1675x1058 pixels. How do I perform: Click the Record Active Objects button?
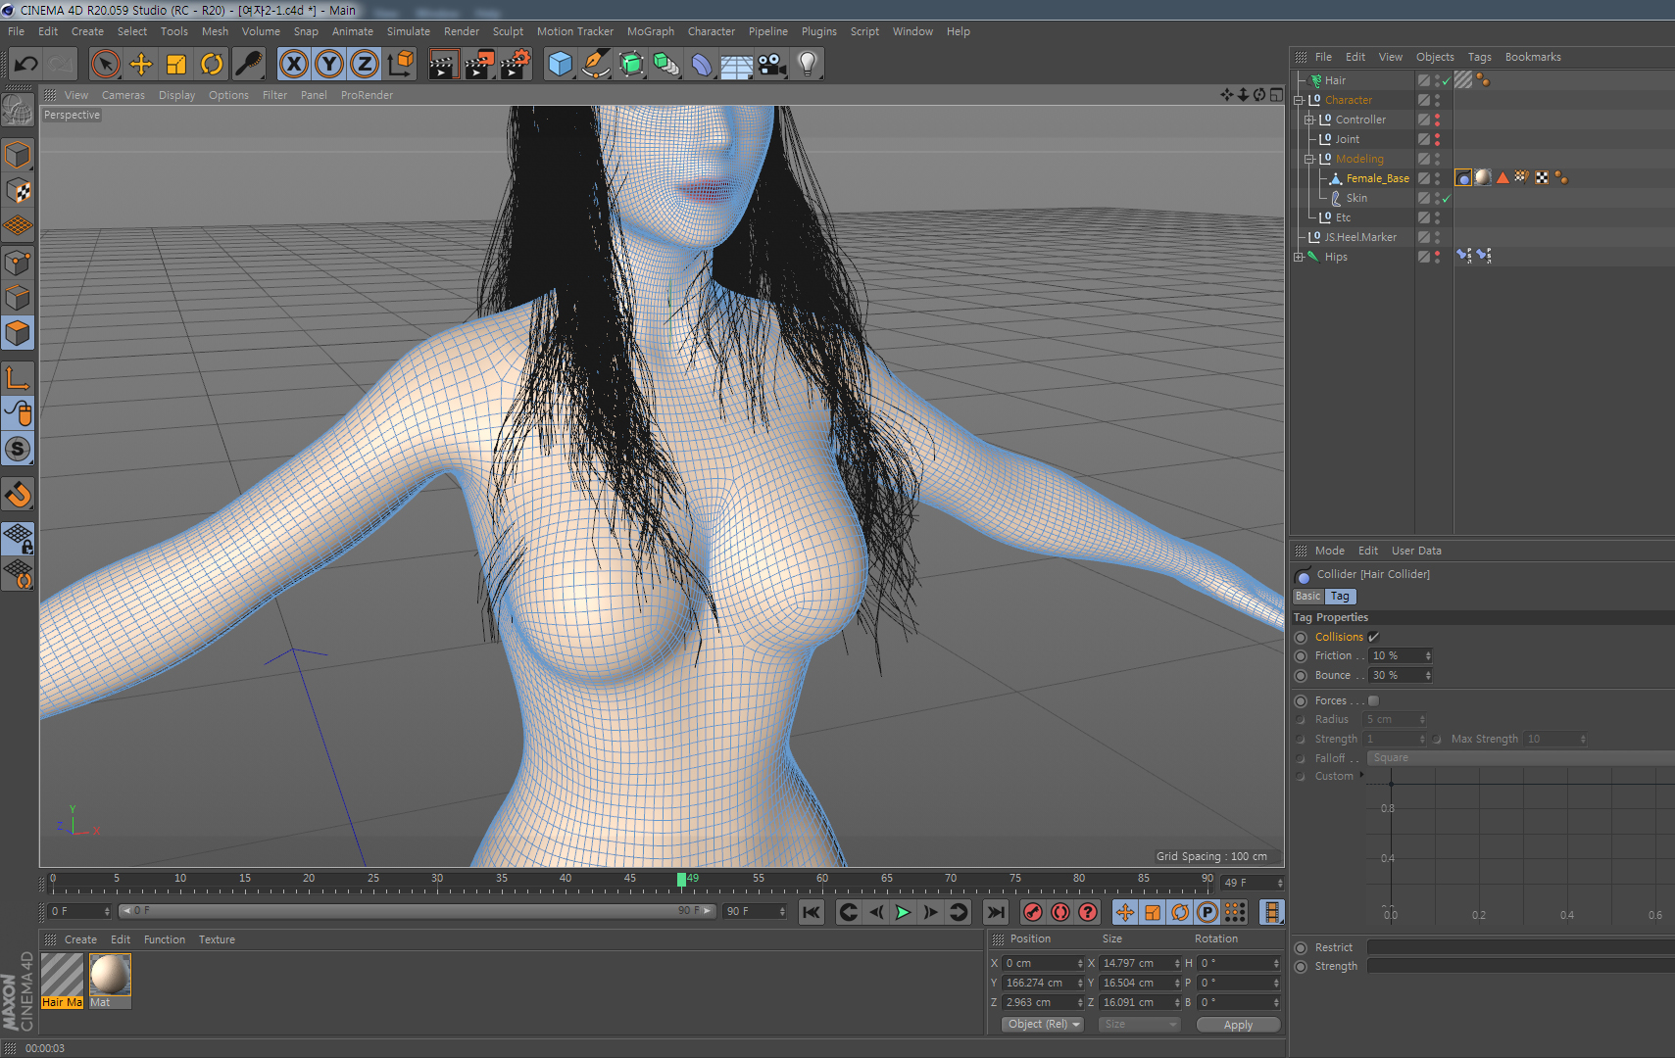[x=1033, y=912]
